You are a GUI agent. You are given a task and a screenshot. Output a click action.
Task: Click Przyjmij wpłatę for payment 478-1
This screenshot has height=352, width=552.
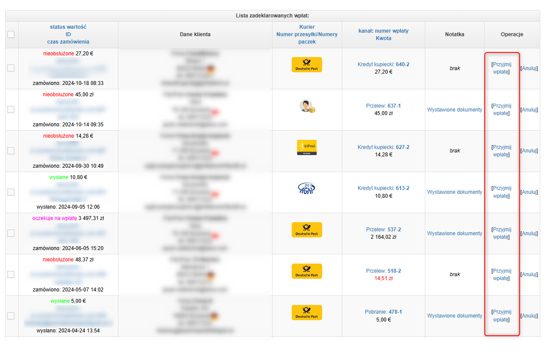[502, 316]
